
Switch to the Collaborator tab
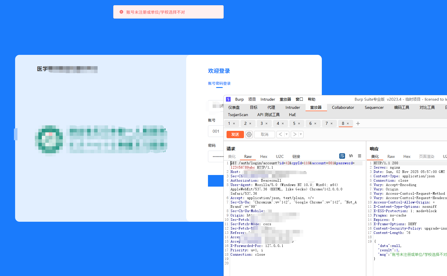(x=343, y=107)
